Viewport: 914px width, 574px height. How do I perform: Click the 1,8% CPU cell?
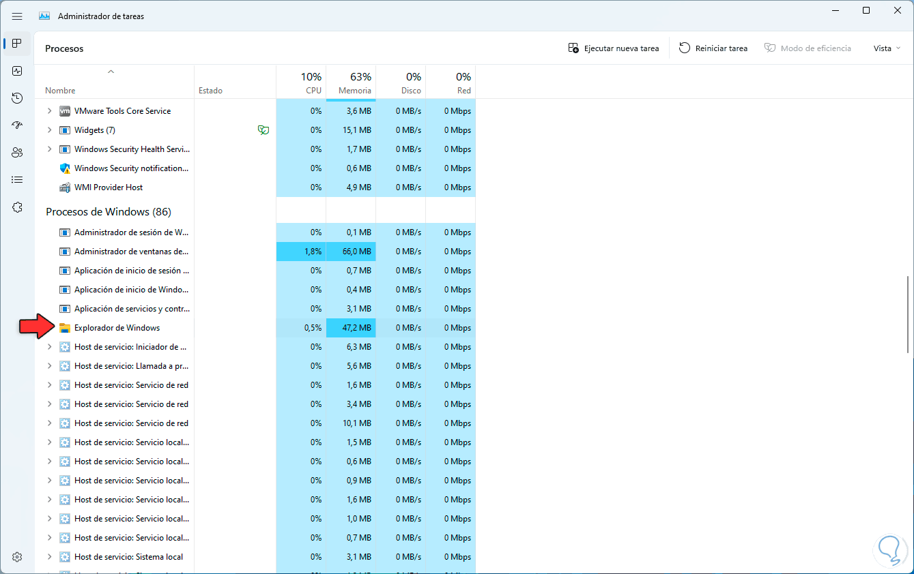click(301, 252)
